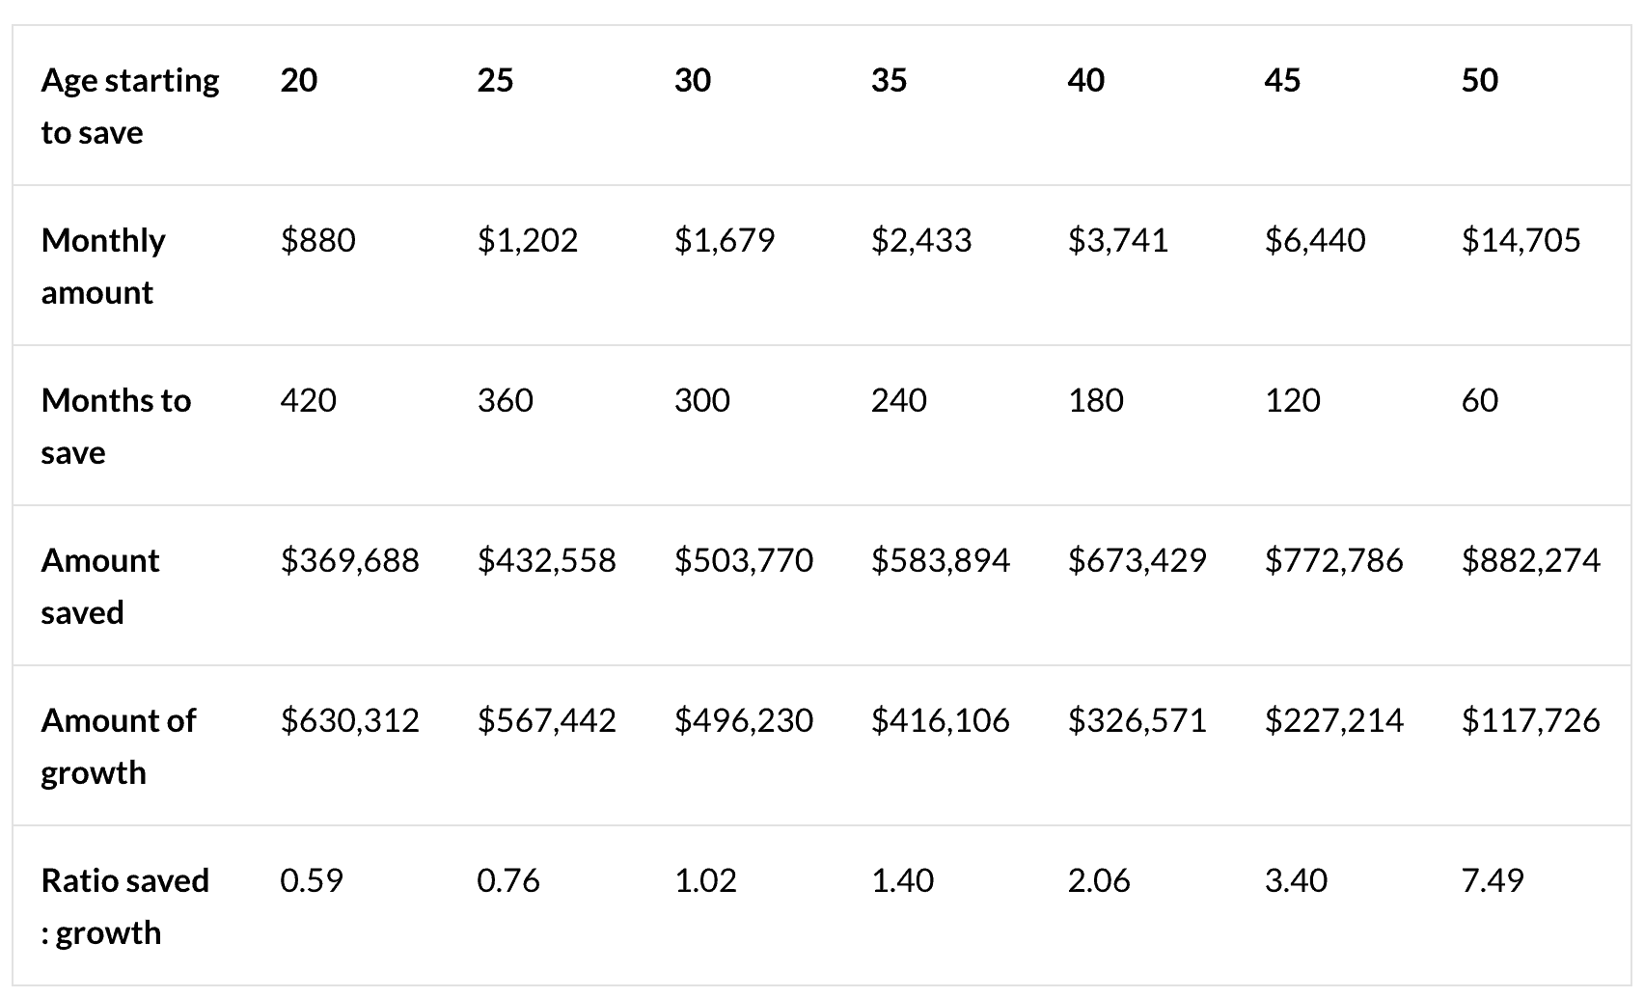Viewport: 1644px width, 997px height.
Task: Select the "Ratio saved : growth" label
Action: 124,906
